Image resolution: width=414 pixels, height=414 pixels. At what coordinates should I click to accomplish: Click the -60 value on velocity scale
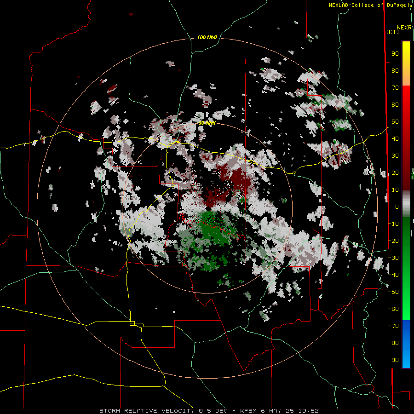tap(393, 309)
